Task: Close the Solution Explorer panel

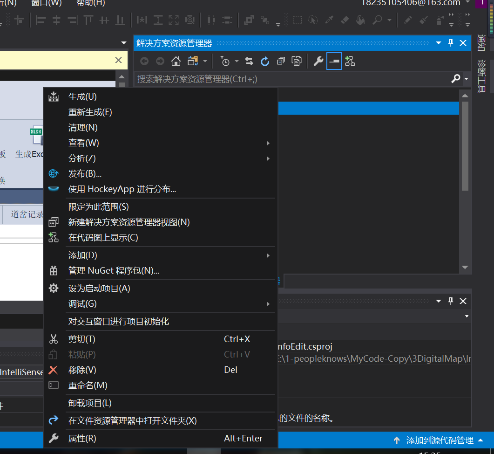Action: point(463,43)
